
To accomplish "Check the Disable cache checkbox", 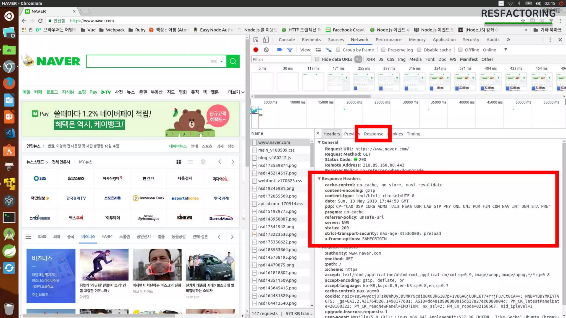I will pos(419,50).
